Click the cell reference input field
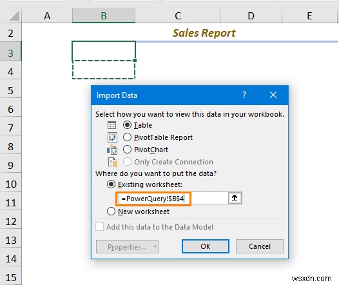 [x=173, y=199]
